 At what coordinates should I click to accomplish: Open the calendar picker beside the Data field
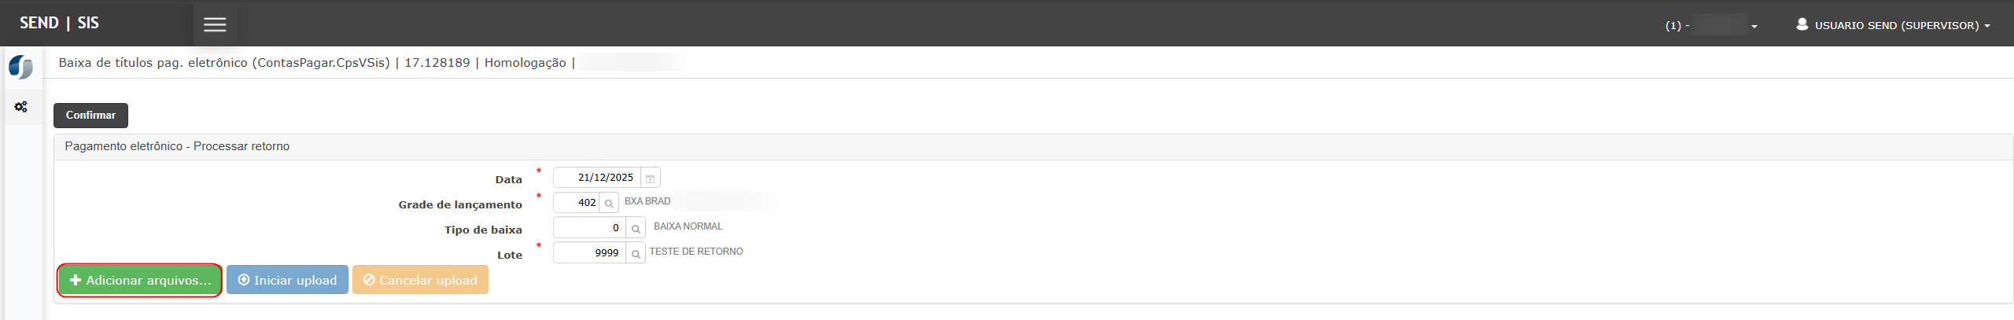coord(650,178)
